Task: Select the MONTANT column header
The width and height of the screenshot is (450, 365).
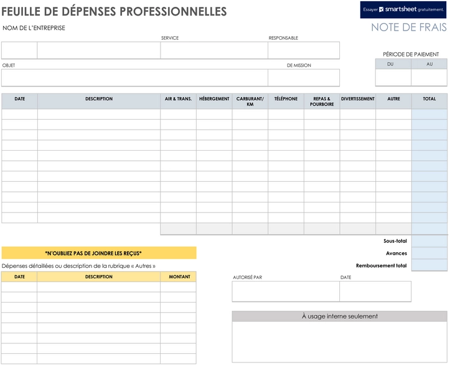Action: tap(178, 277)
